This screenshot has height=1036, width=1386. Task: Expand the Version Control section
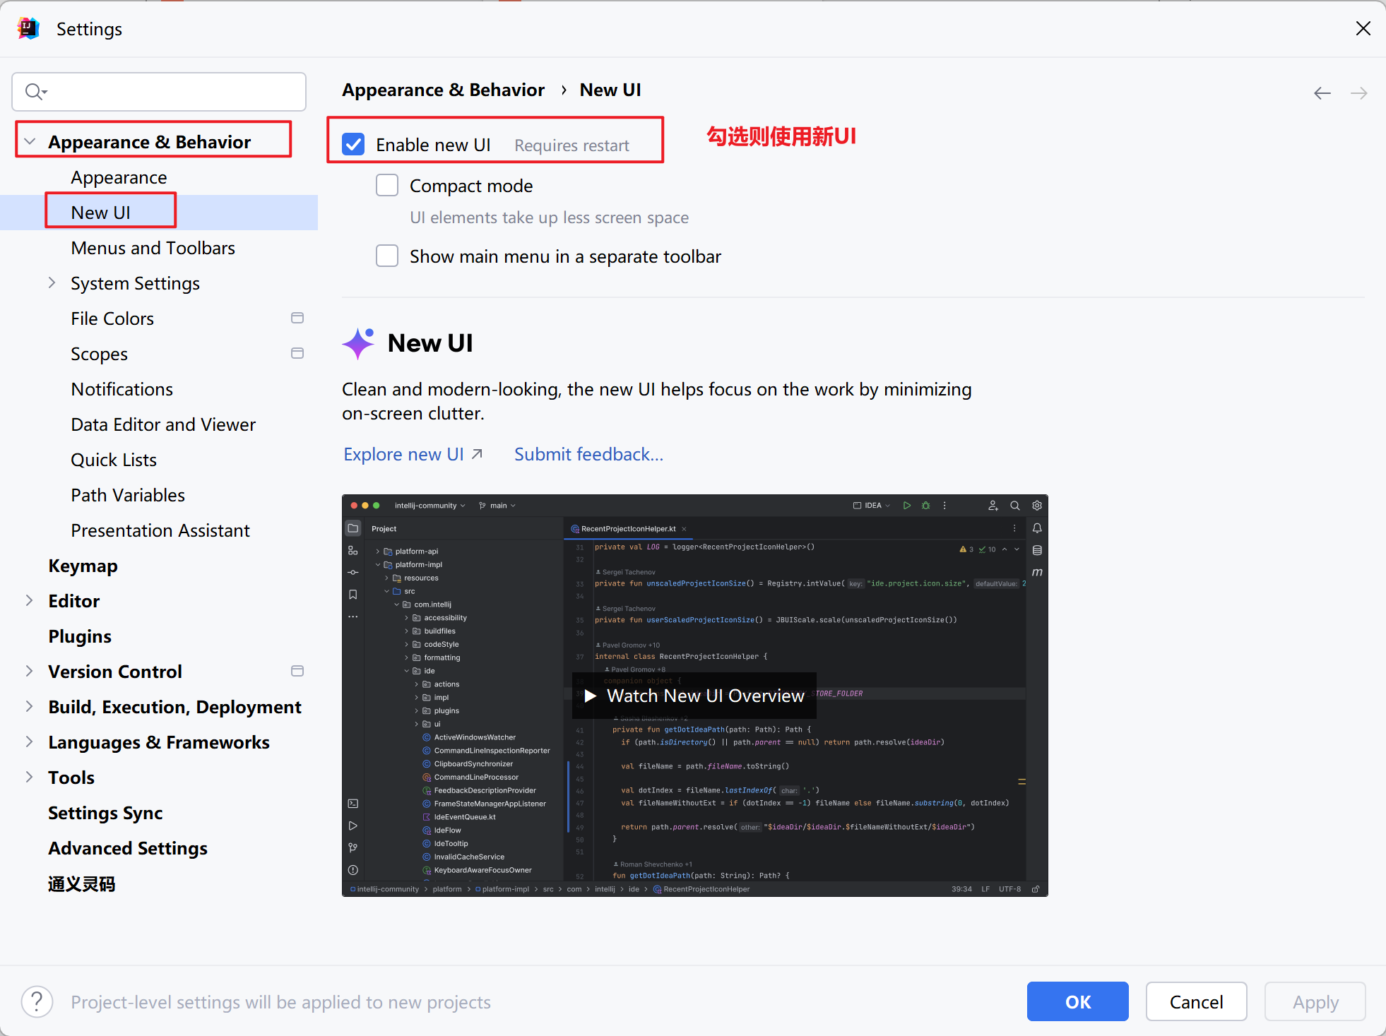point(30,672)
